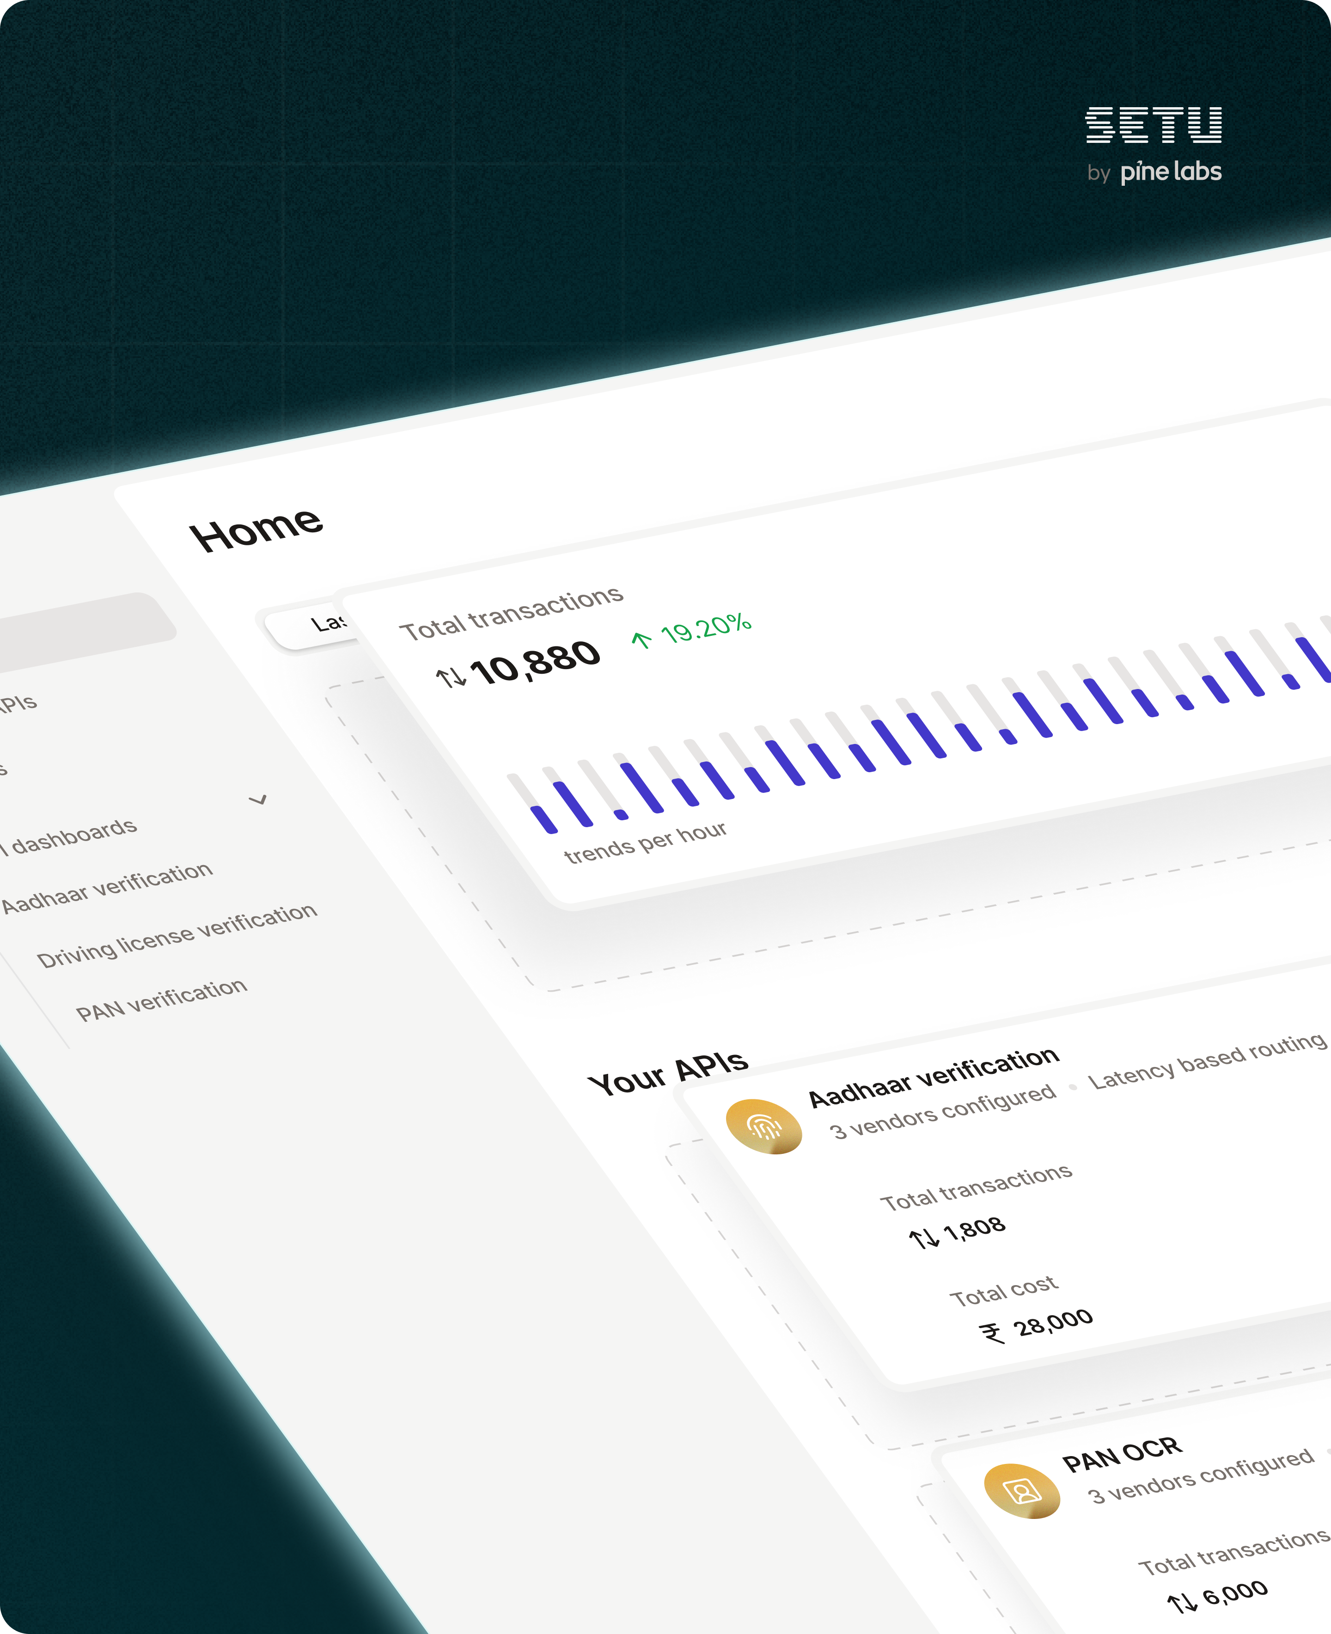Image resolution: width=1331 pixels, height=1634 pixels.
Task: Click the PAN OCR card icon
Action: [1022, 1492]
